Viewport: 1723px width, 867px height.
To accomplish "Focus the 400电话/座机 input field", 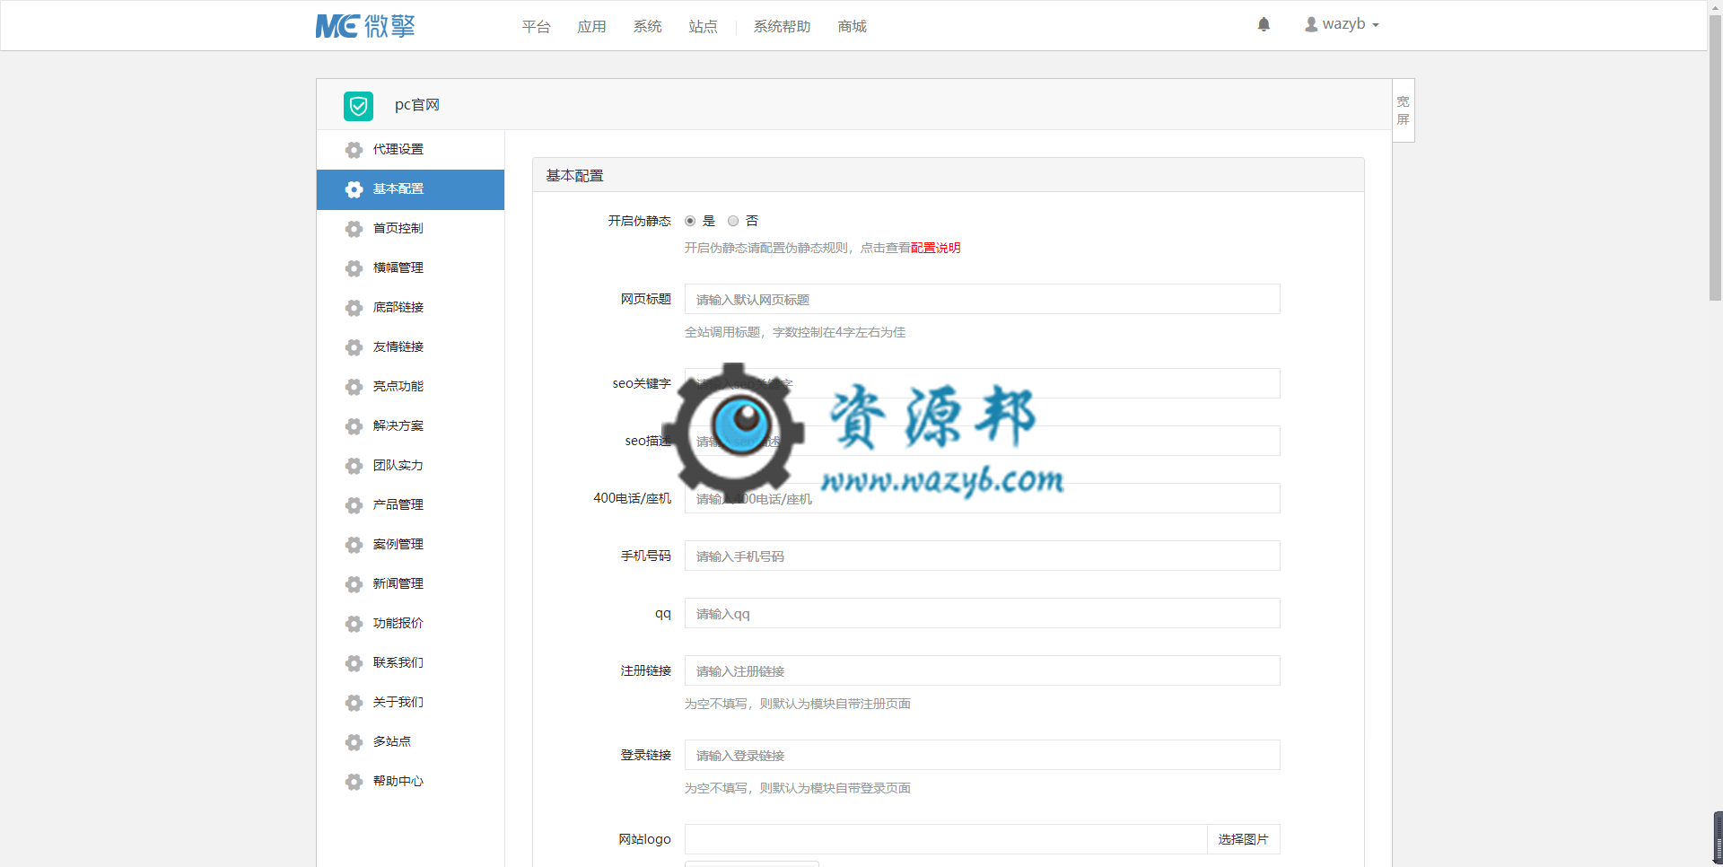I will click(983, 498).
